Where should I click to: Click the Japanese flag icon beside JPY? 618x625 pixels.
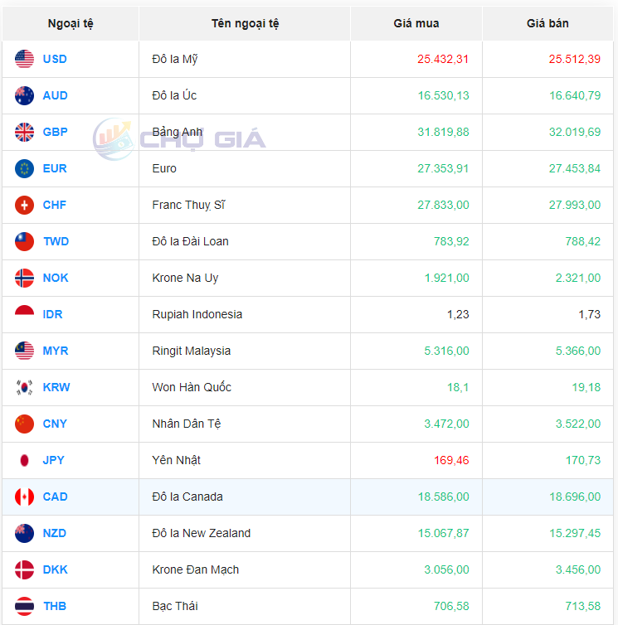[x=25, y=460]
